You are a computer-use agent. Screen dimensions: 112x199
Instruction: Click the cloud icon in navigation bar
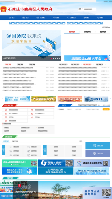pyautogui.click(x=98, y=18)
